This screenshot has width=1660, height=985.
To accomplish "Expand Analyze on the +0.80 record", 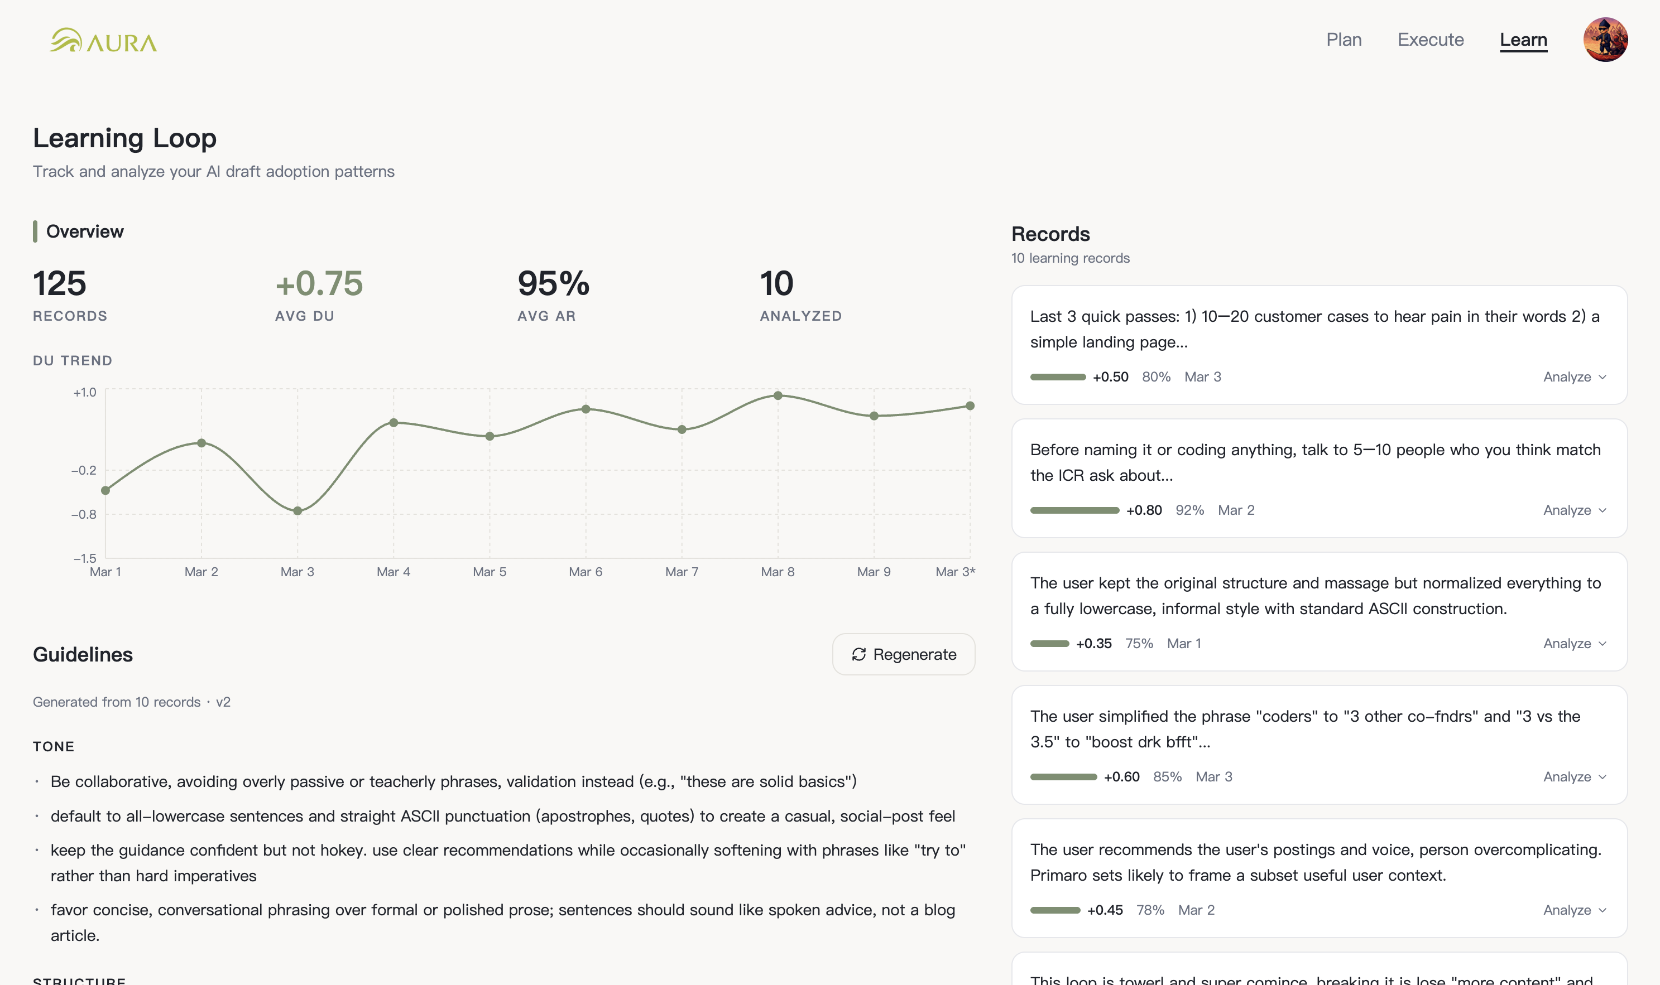I will point(1573,510).
